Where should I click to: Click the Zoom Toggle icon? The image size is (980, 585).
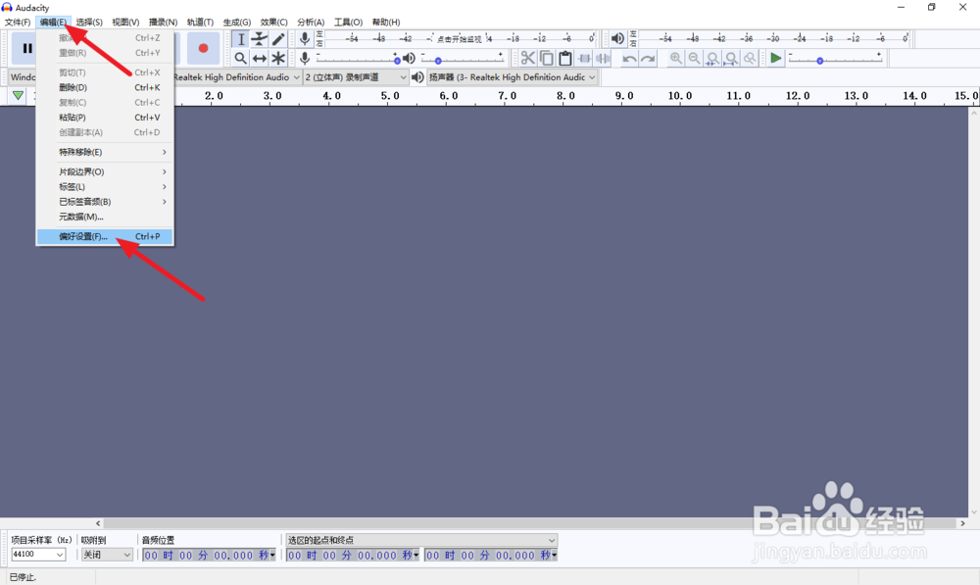pyautogui.click(x=750, y=58)
